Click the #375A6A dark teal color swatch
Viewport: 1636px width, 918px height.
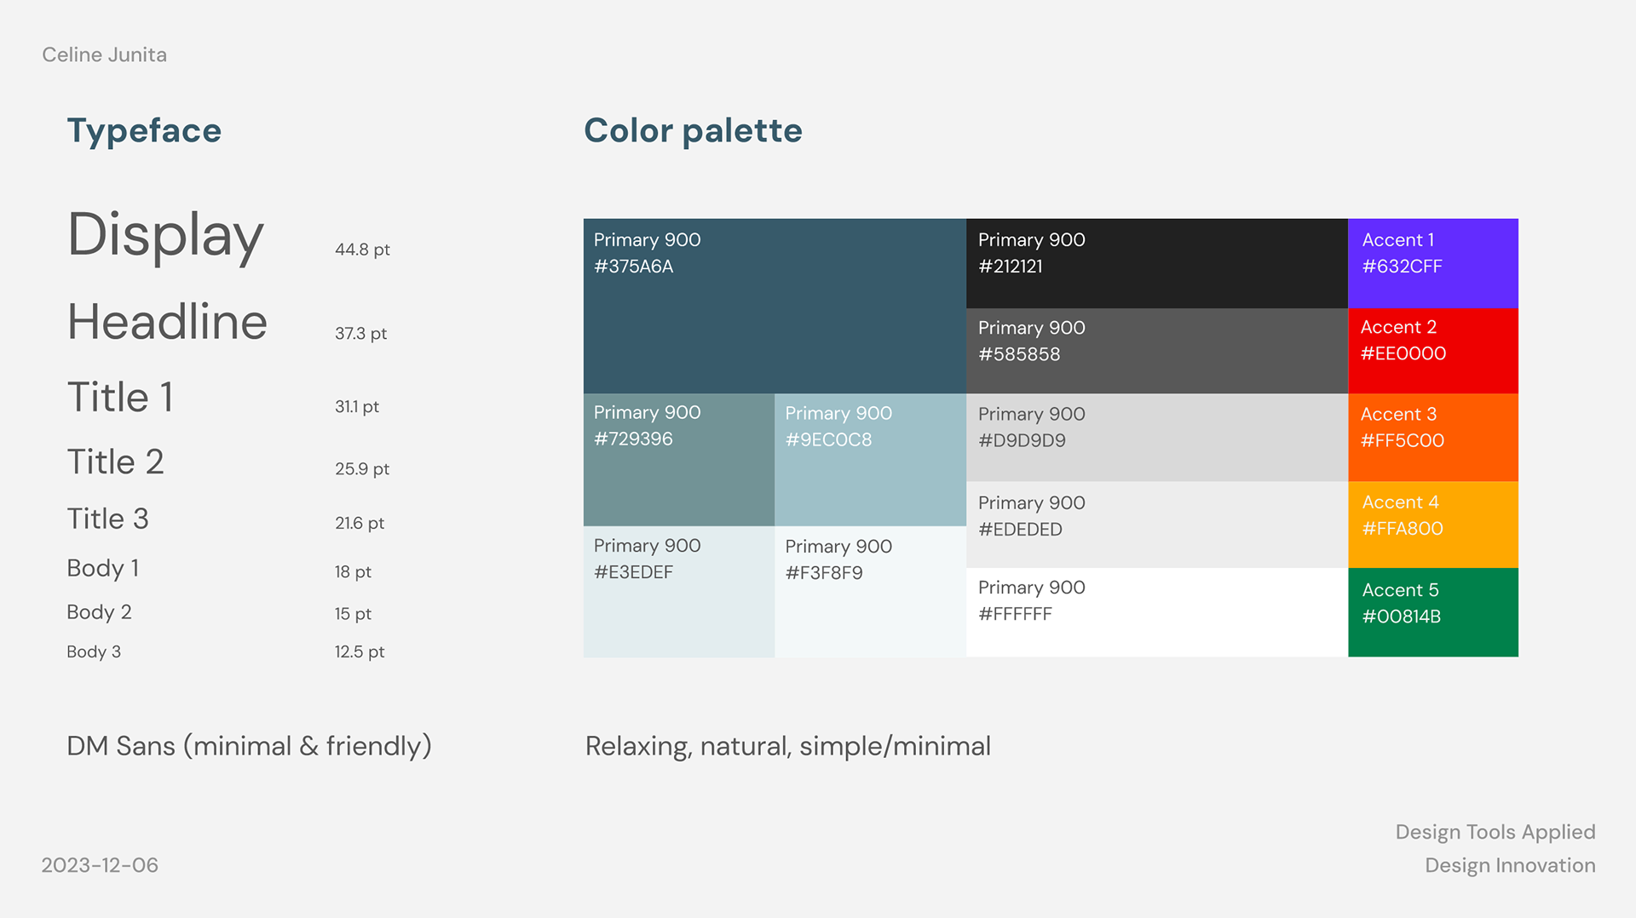tap(775, 306)
